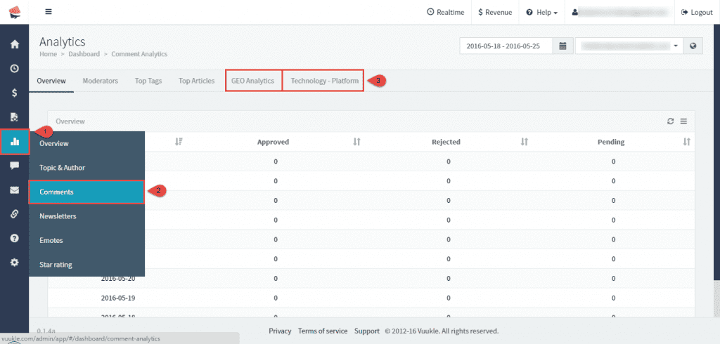
Task: Click the bar chart analytics icon in the sidebar
Action: click(15, 142)
